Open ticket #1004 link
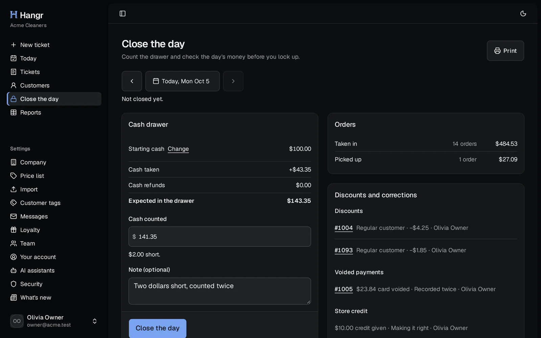 (x=344, y=228)
